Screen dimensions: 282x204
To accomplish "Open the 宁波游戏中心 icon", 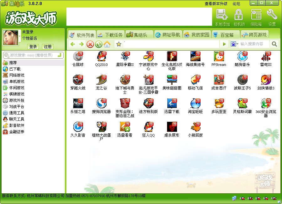I will 149,56.
